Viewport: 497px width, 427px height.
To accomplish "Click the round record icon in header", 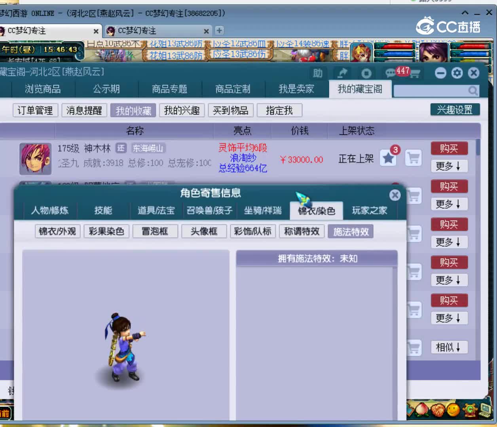I will 366,74.
